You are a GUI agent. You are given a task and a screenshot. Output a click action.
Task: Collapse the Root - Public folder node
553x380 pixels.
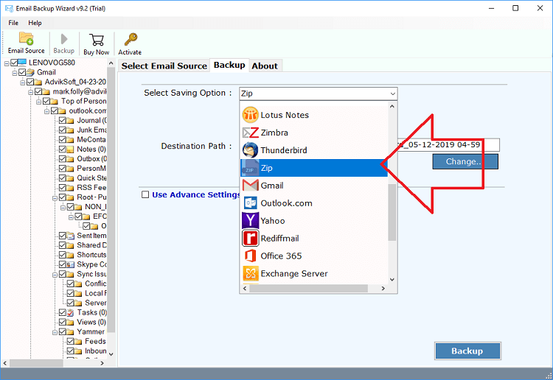click(55, 198)
